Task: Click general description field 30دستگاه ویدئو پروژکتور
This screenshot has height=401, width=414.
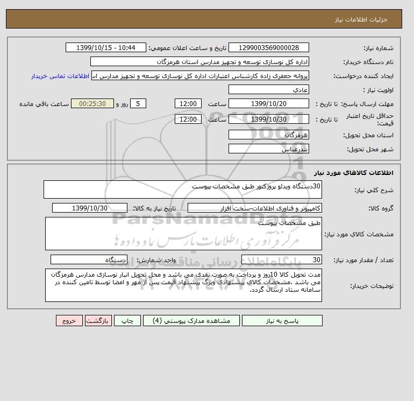Action: pos(183,189)
